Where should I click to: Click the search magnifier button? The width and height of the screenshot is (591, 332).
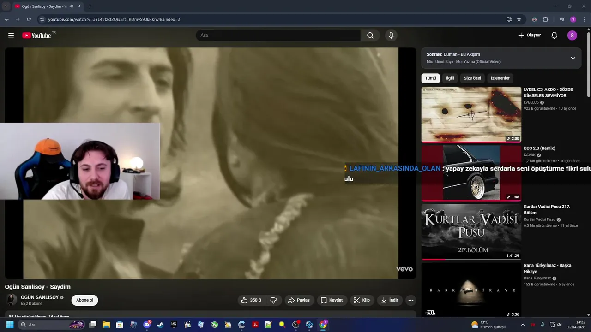pos(370,36)
